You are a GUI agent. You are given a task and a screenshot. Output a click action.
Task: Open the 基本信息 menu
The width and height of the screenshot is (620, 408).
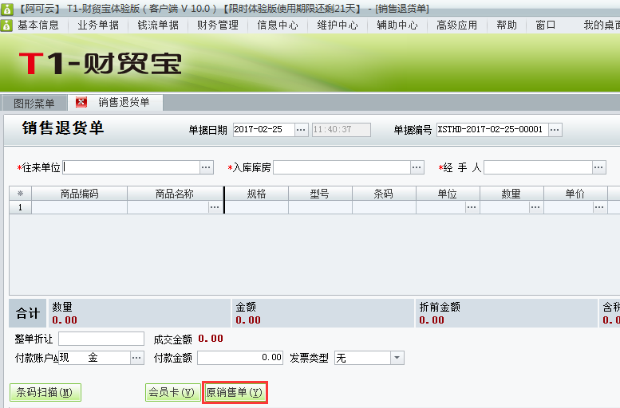coord(38,25)
